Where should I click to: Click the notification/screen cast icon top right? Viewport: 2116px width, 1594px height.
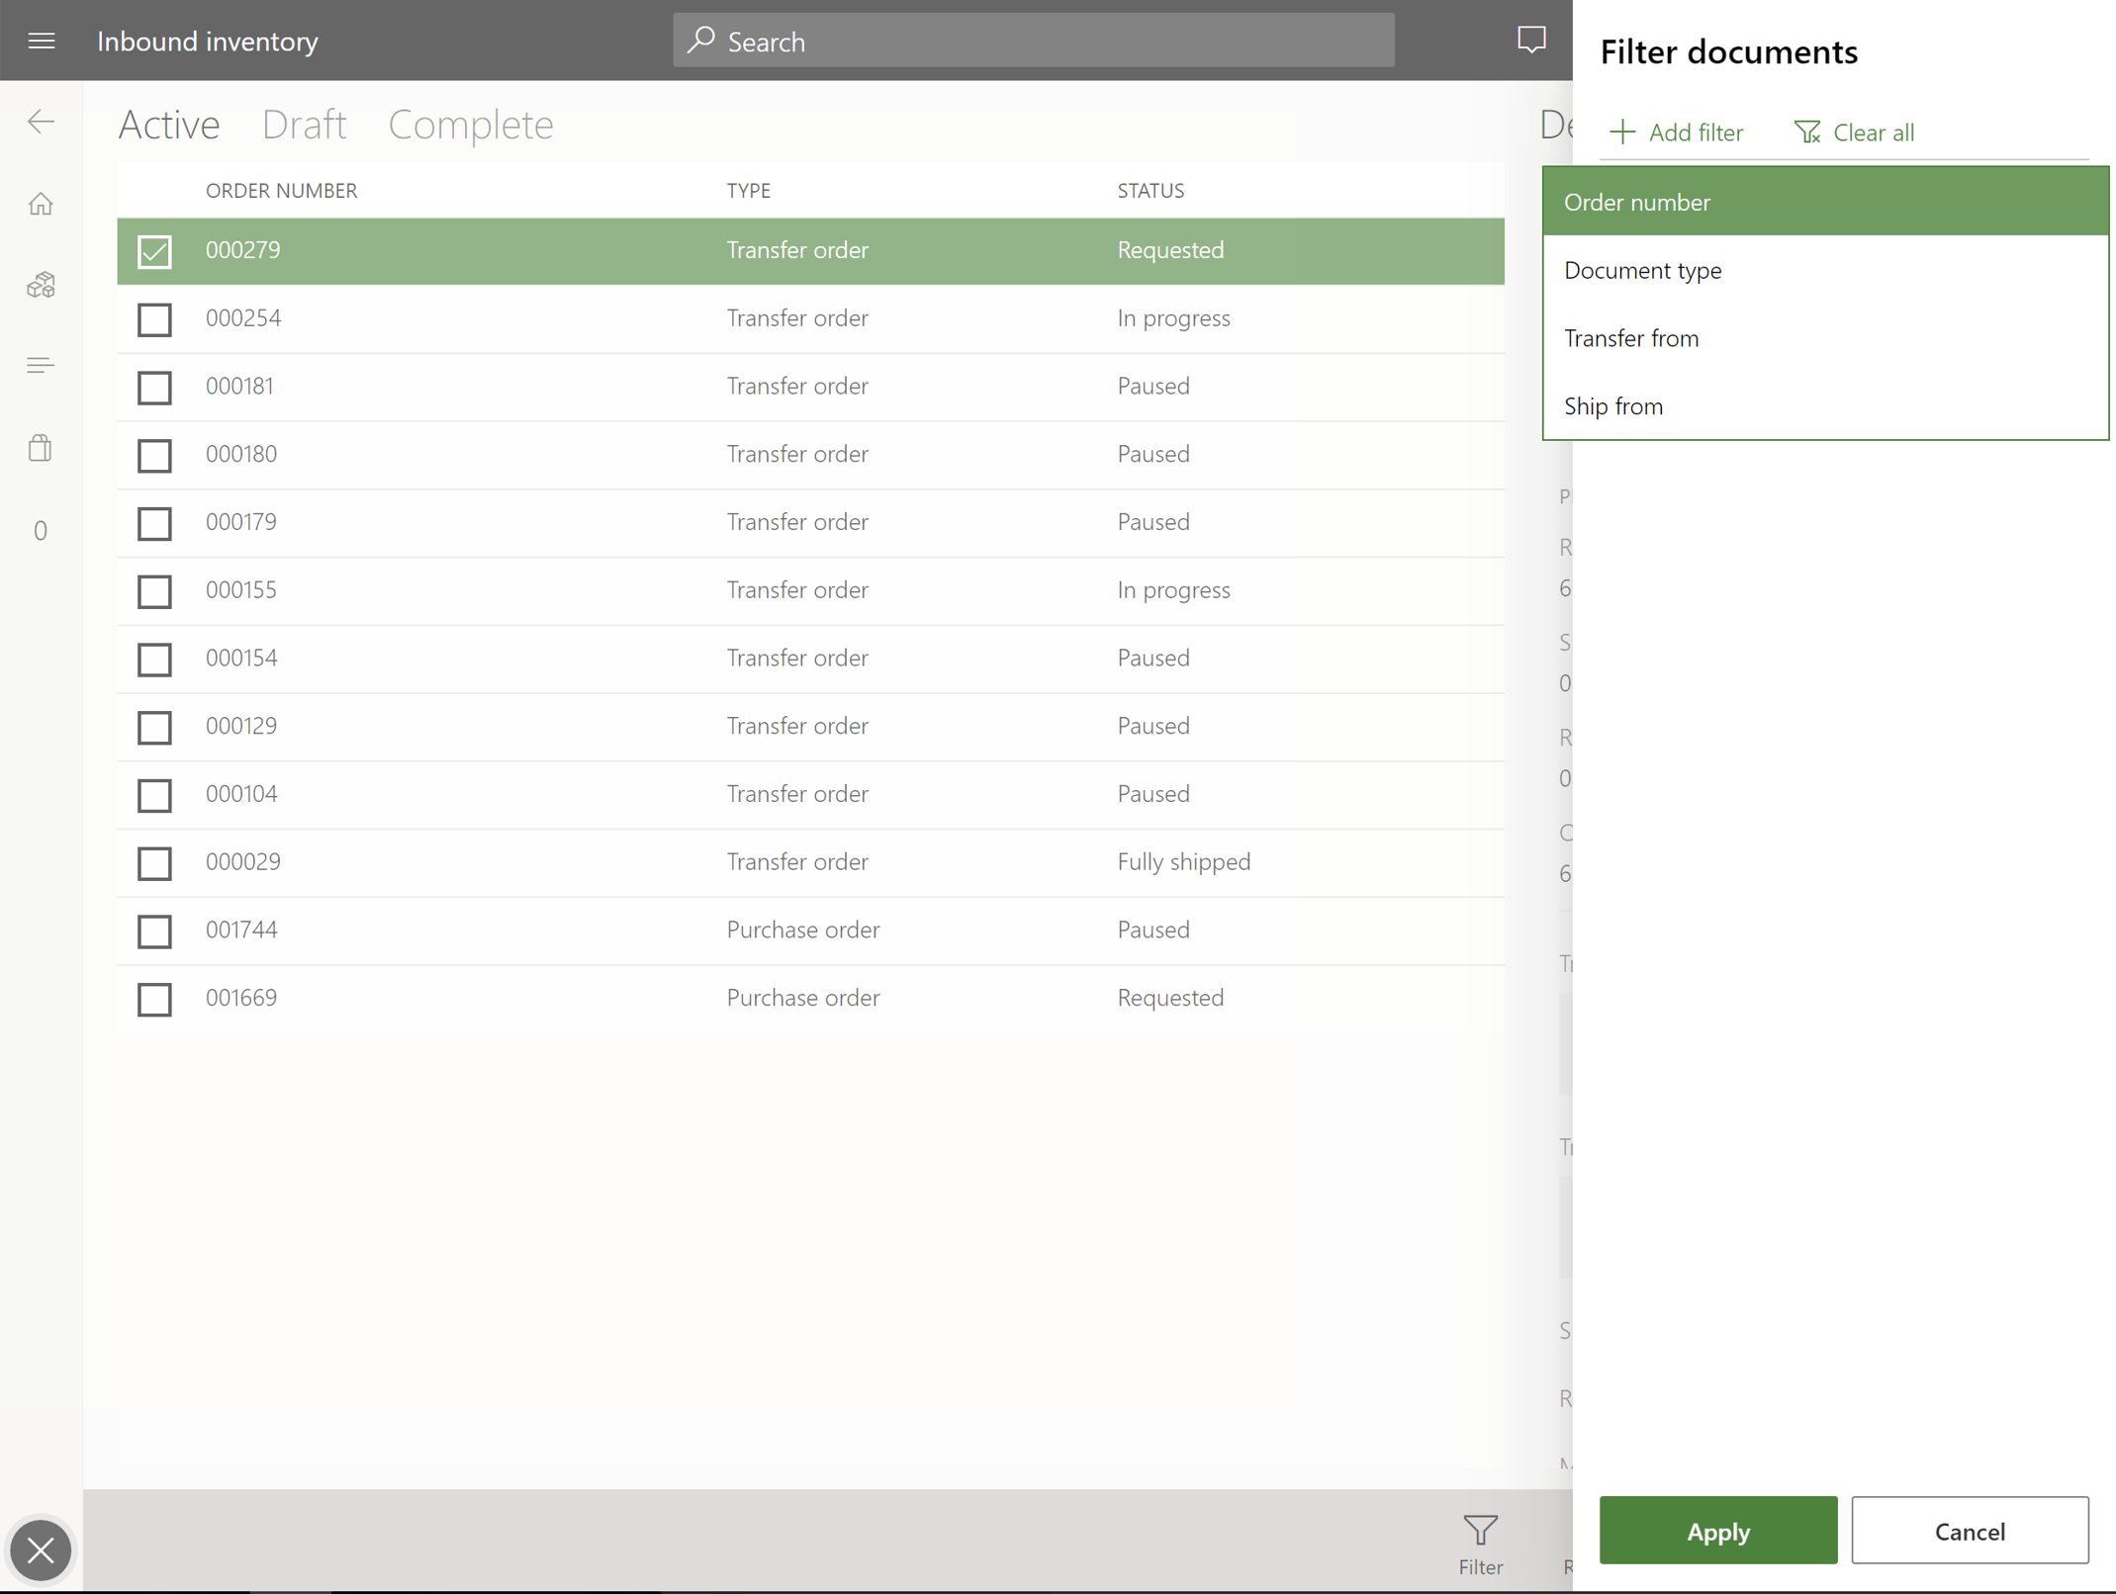pos(1529,39)
